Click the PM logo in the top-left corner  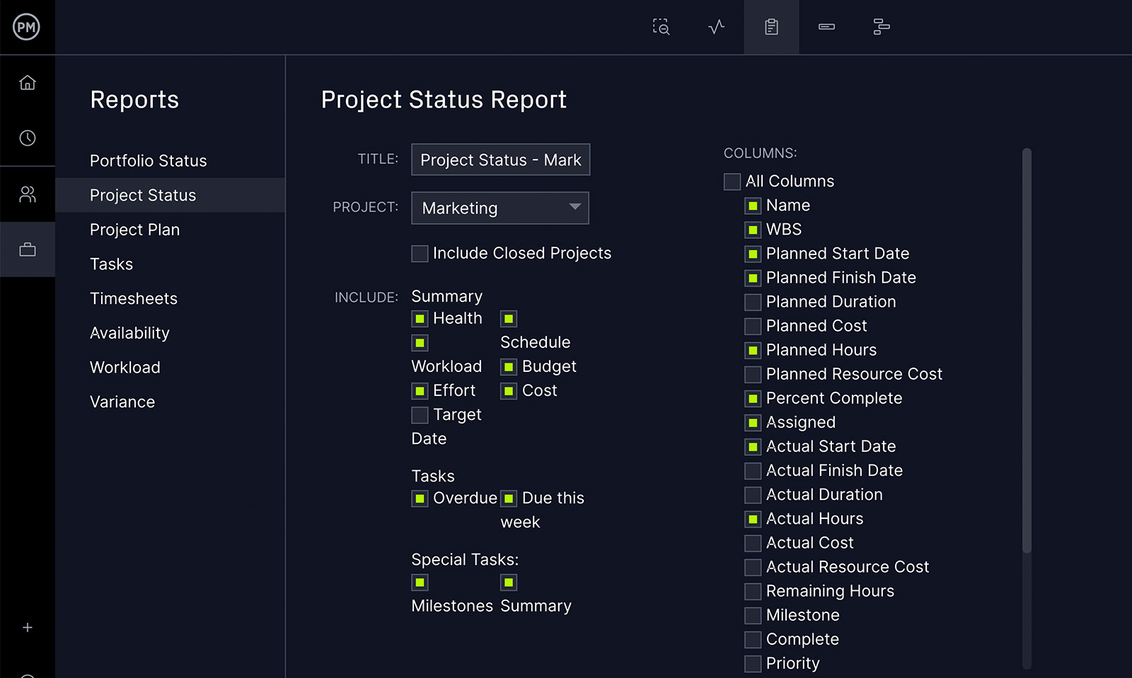point(28,28)
